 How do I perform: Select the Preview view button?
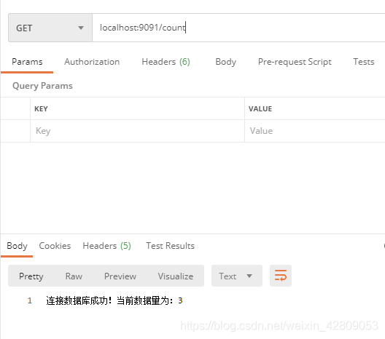(120, 276)
